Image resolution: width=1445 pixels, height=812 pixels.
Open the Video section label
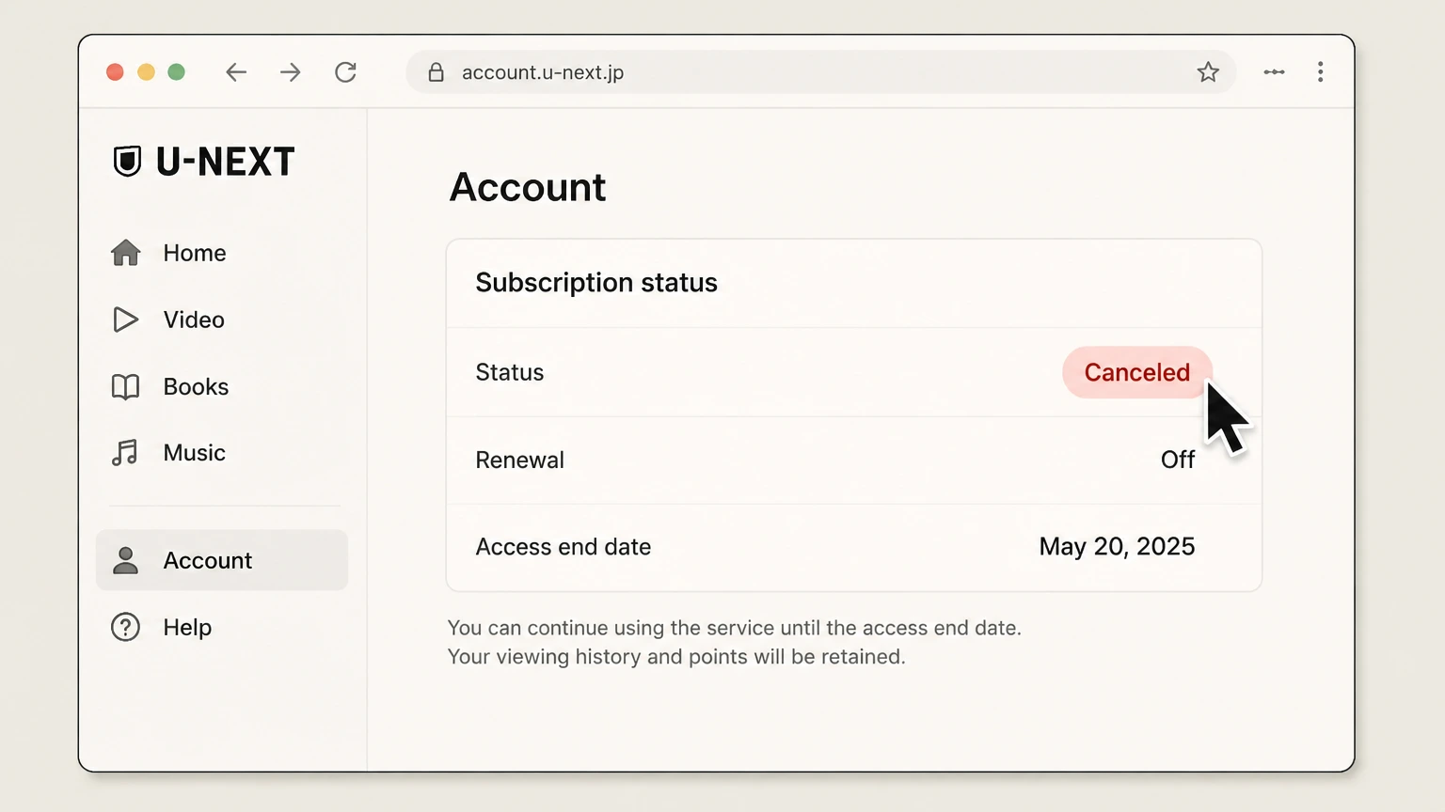194,320
